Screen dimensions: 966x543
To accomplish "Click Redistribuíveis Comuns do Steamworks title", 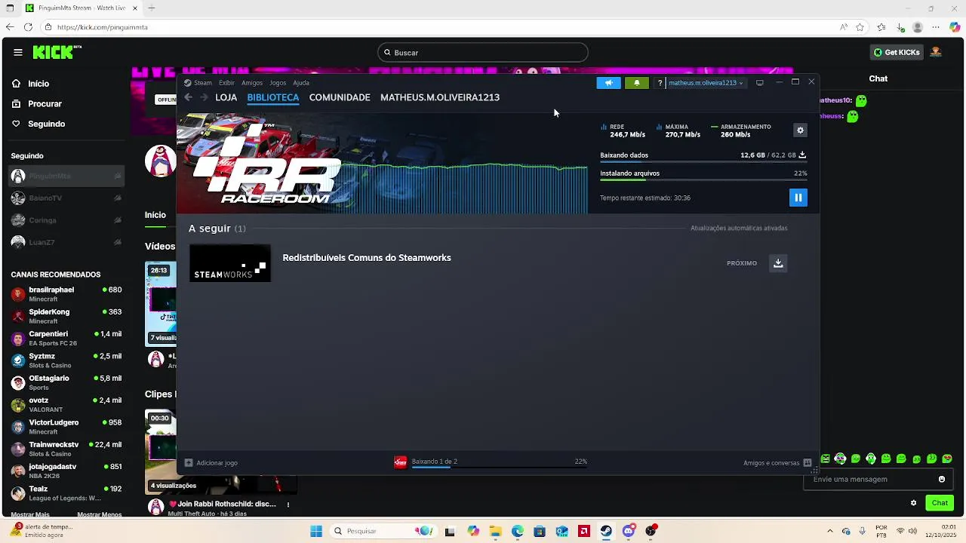I will [367, 258].
